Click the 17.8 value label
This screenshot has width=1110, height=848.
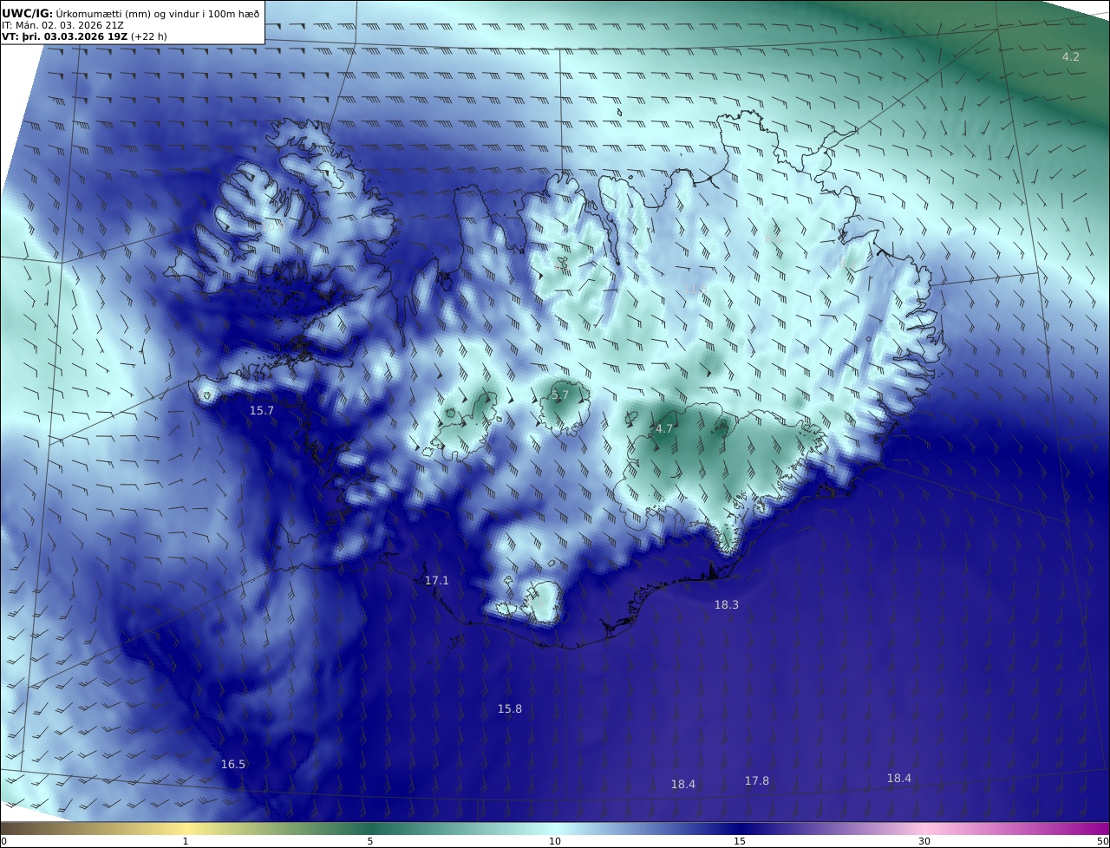[756, 780]
